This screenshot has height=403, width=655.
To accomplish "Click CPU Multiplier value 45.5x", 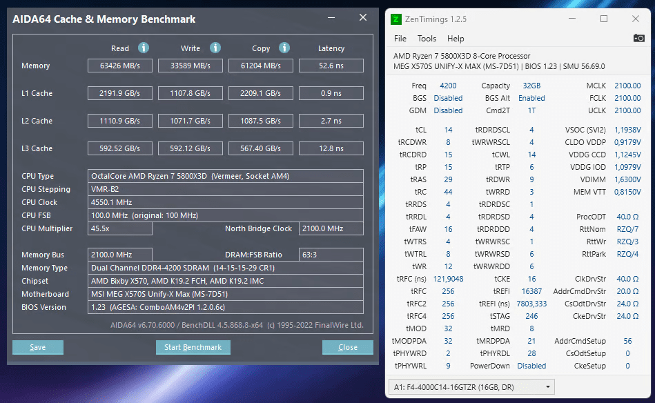I will point(120,228).
